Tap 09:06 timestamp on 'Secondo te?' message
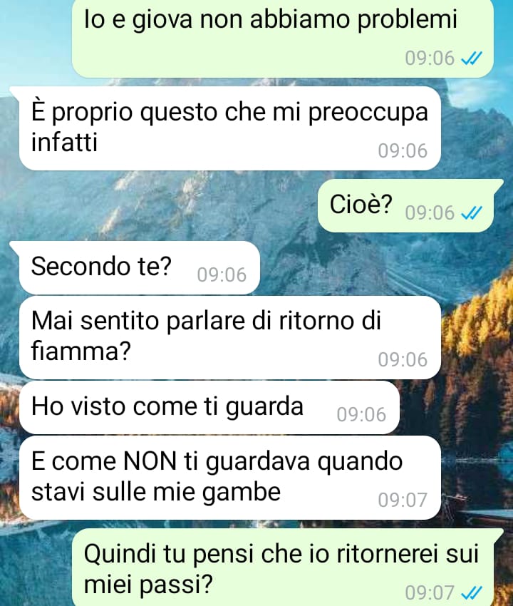The width and height of the screenshot is (513, 606). (x=222, y=274)
